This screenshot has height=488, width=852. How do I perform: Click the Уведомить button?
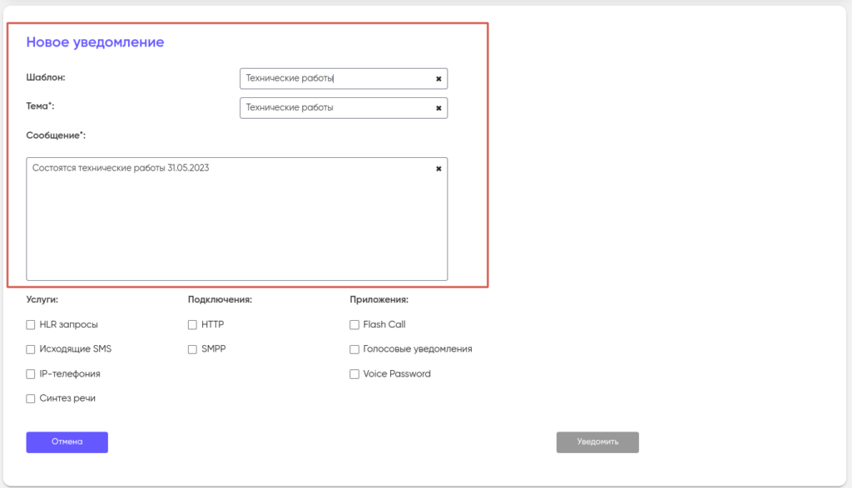(x=597, y=442)
